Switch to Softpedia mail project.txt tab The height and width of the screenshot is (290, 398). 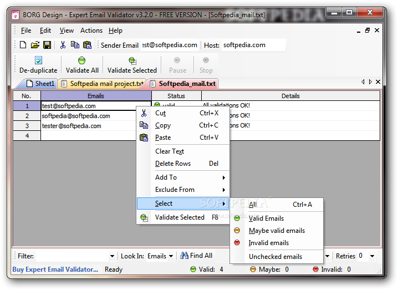pyautogui.click(x=102, y=84)
